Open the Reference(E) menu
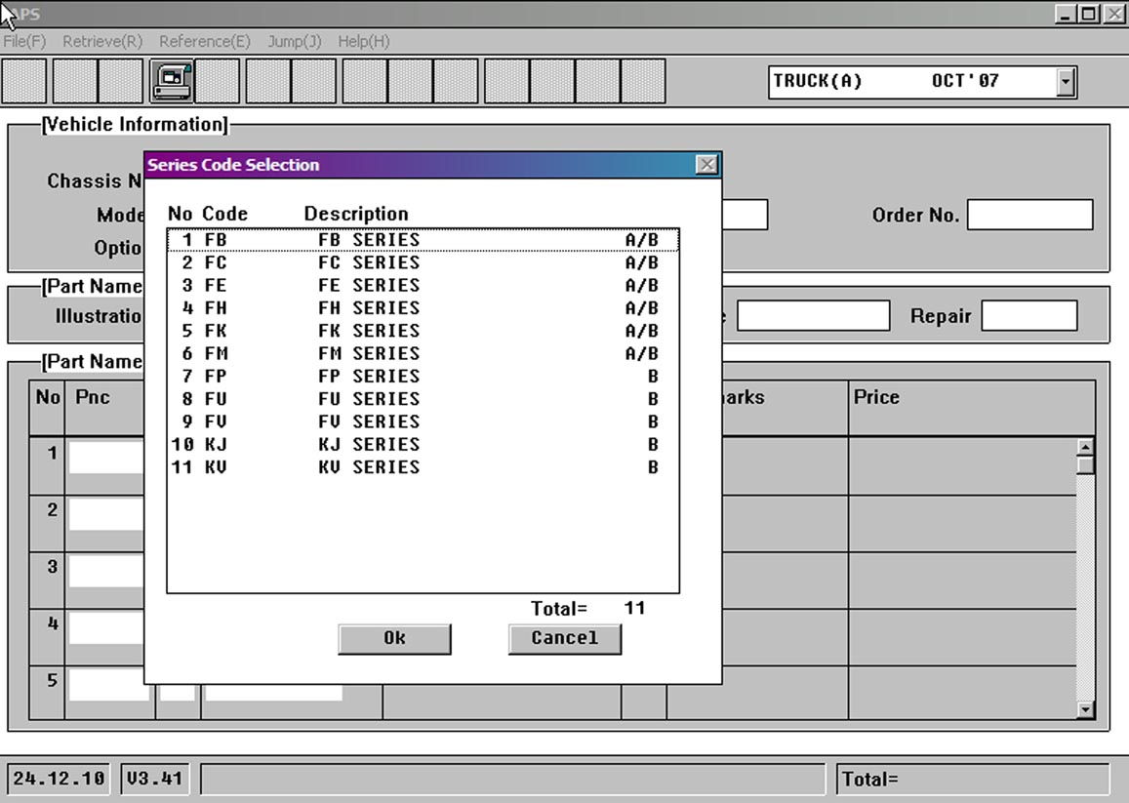Viewport: 1129px width, 803px height. [205, 42]
